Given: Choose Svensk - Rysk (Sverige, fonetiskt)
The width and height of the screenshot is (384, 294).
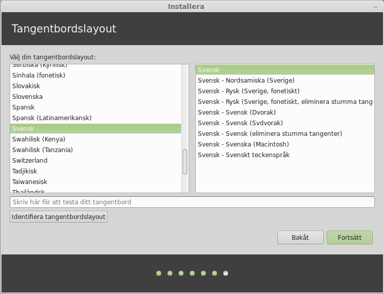Looking at the screenshot, I should coord(285,91).
